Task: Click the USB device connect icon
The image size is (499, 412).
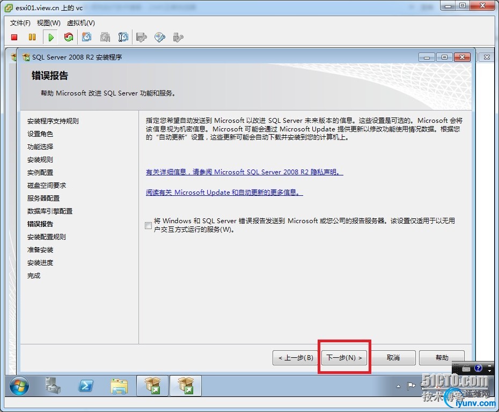Action: (x=178, y=37)
